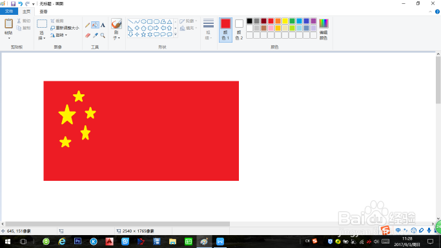Activate the Color 2 selector
This screenshot has height=248, width=441.
[239, 30]
